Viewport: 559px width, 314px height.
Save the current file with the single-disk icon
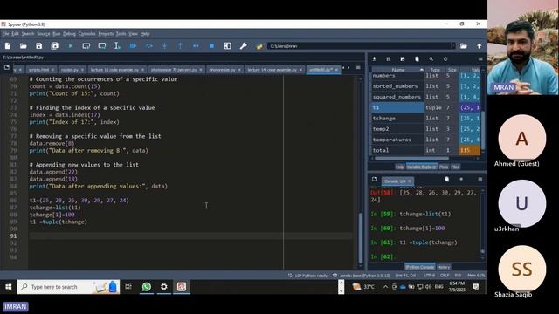(38, 46)
